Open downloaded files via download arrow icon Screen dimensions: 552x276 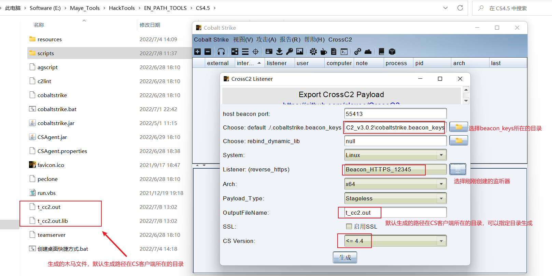click(279, 51)
